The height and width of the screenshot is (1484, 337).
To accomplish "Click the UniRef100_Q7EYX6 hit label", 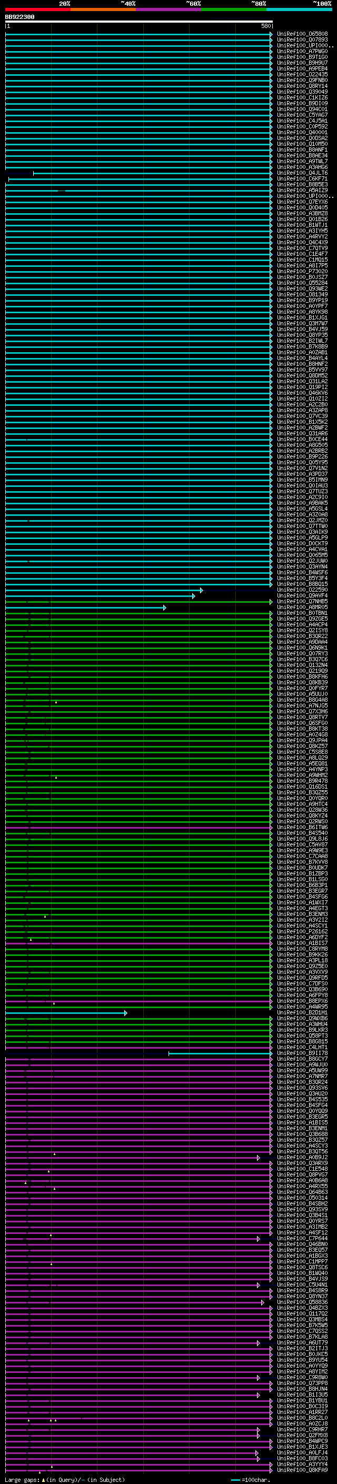I will [302, 202].
